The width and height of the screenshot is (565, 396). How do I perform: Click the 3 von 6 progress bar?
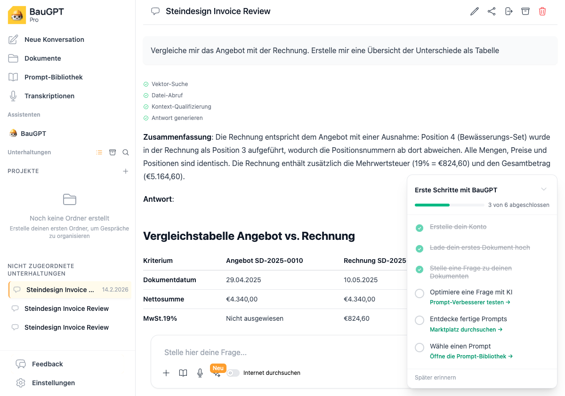[449, 205]
